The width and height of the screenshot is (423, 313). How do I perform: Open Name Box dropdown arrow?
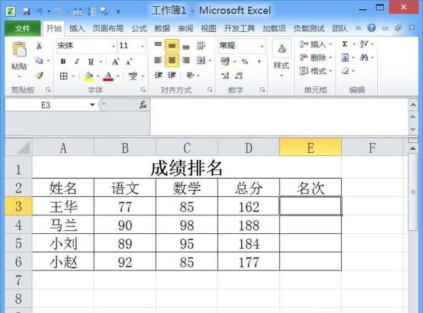tap(92, 105)
